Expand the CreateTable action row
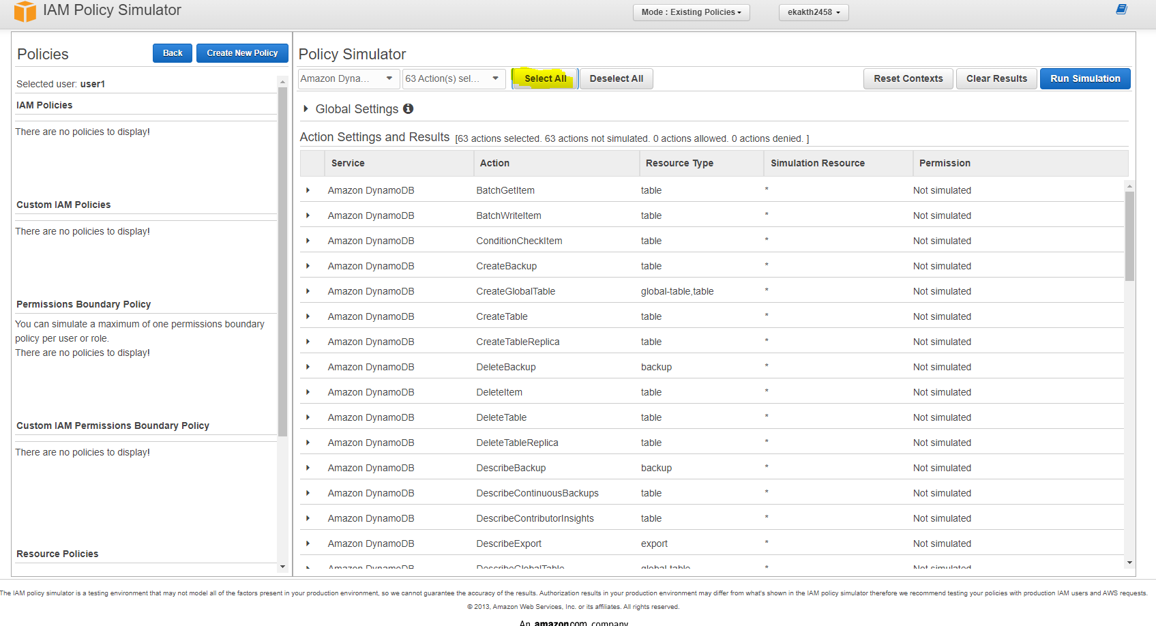 click(308, 316)
